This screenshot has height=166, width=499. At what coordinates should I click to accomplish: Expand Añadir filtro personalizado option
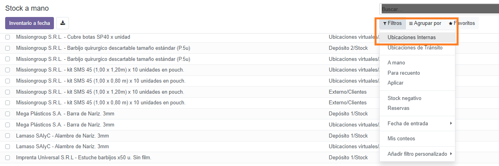coord(418,154)
